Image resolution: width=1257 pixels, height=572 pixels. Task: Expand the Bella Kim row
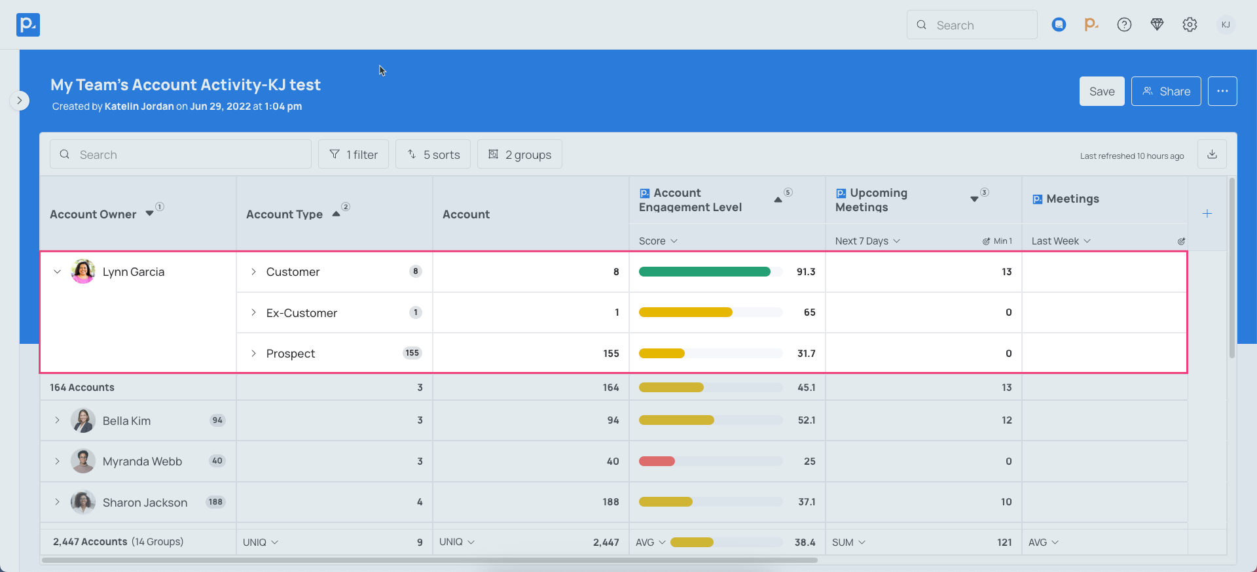pyautogui.click(x=58, y=420)
